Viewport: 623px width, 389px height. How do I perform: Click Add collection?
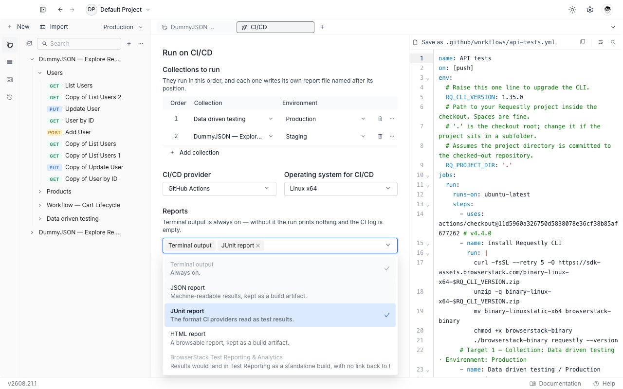(x=195, y=153)
